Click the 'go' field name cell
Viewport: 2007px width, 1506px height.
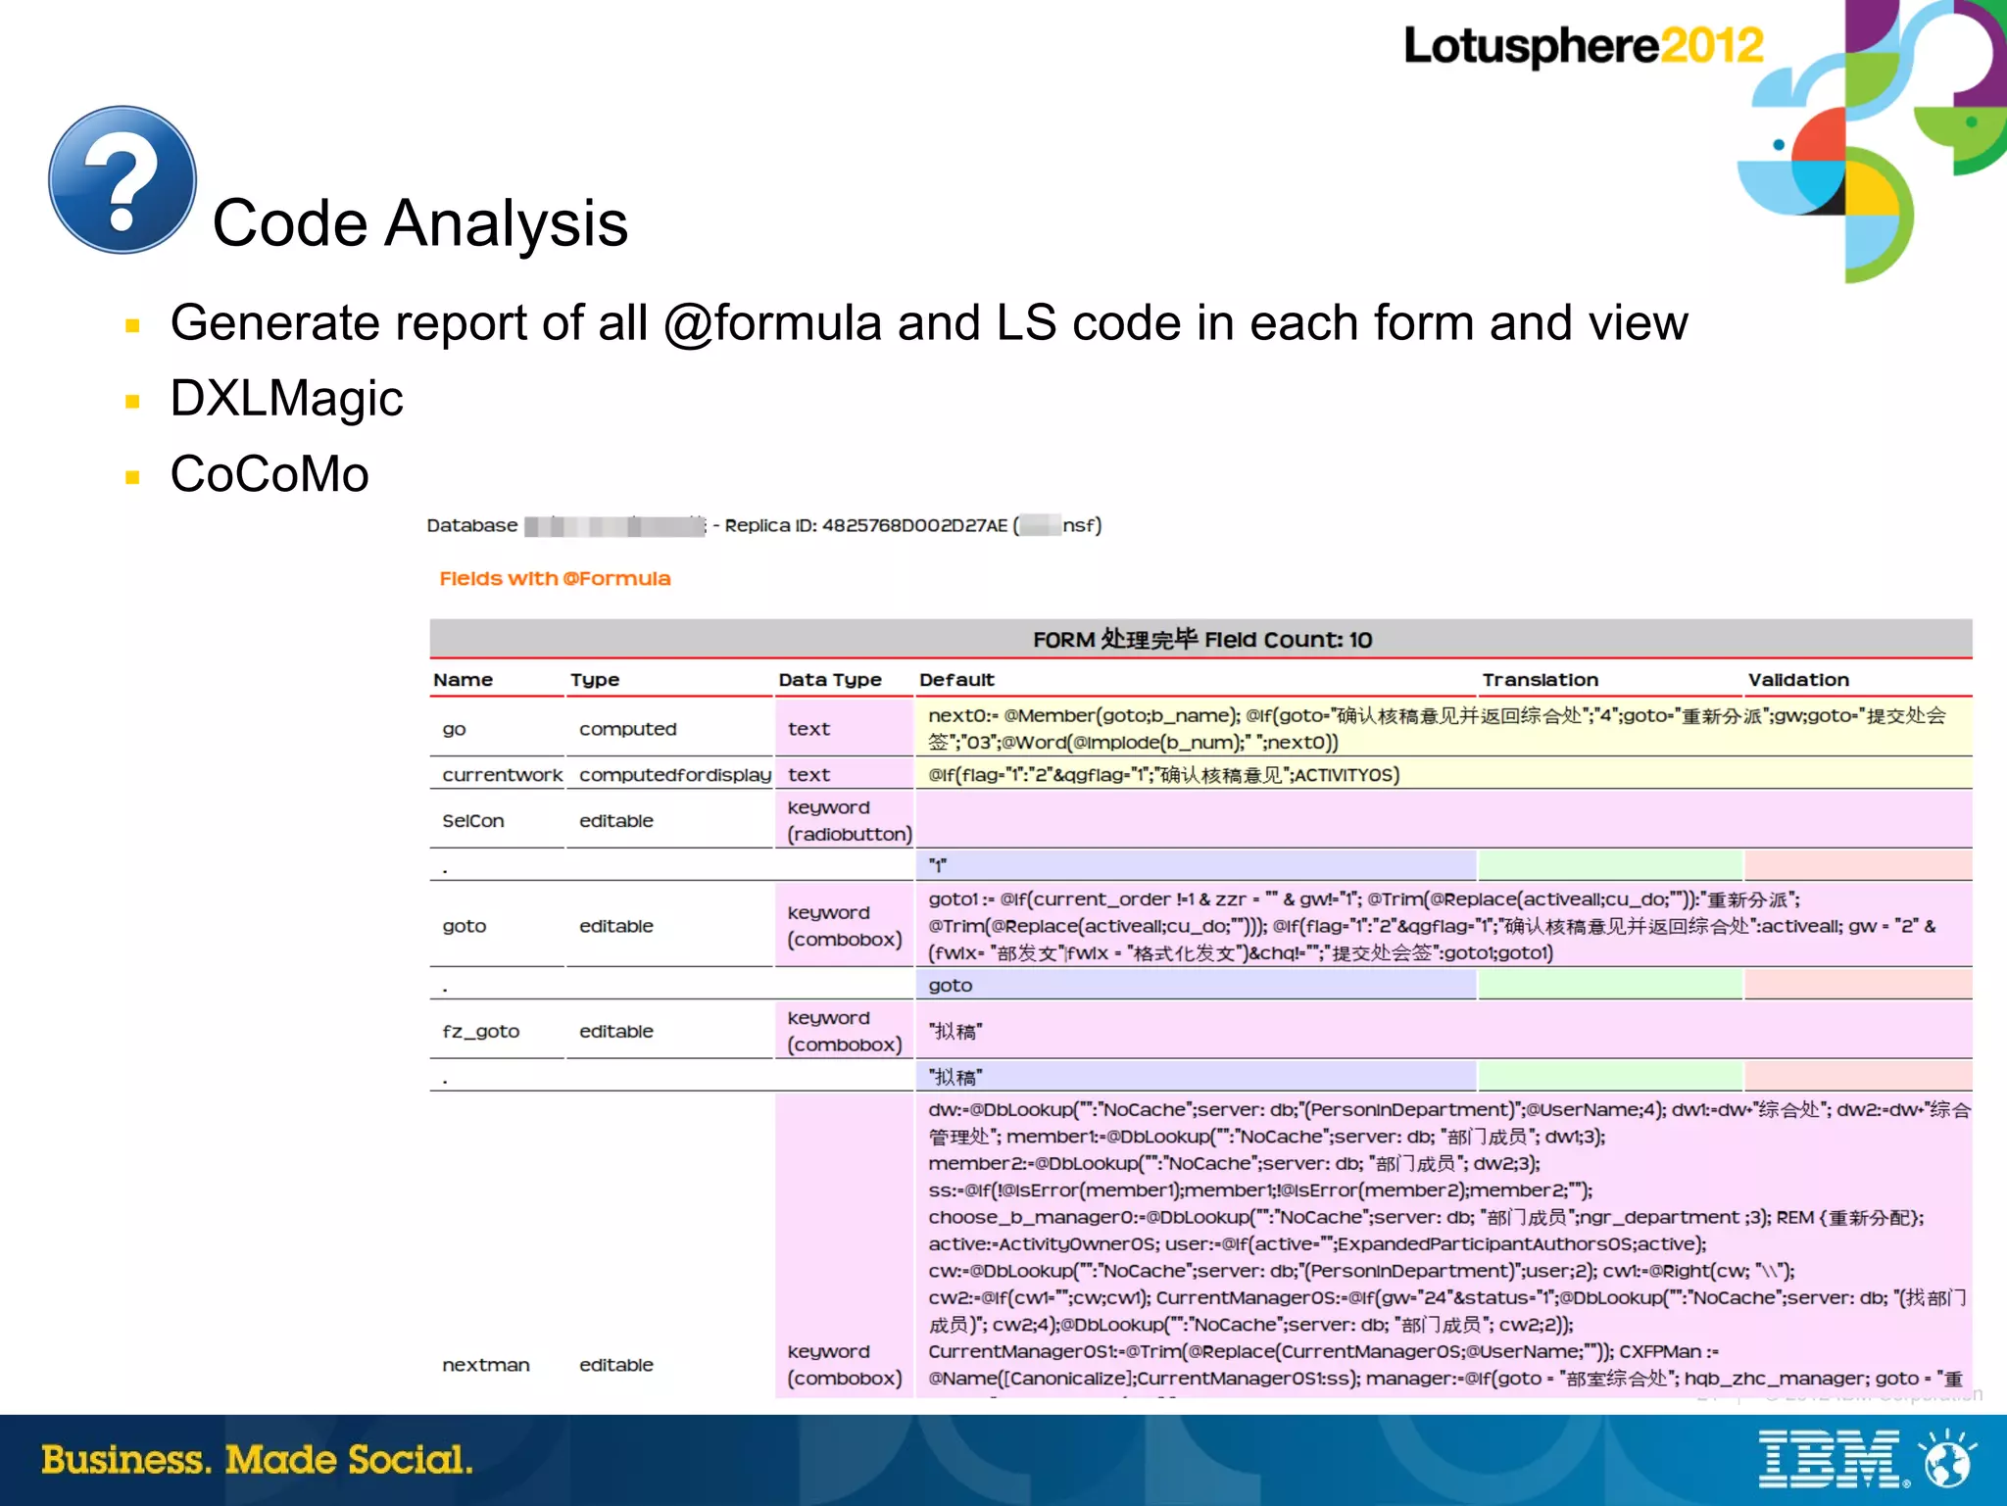497,728
